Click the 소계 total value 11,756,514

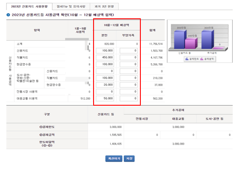click(x=156, y=44)
